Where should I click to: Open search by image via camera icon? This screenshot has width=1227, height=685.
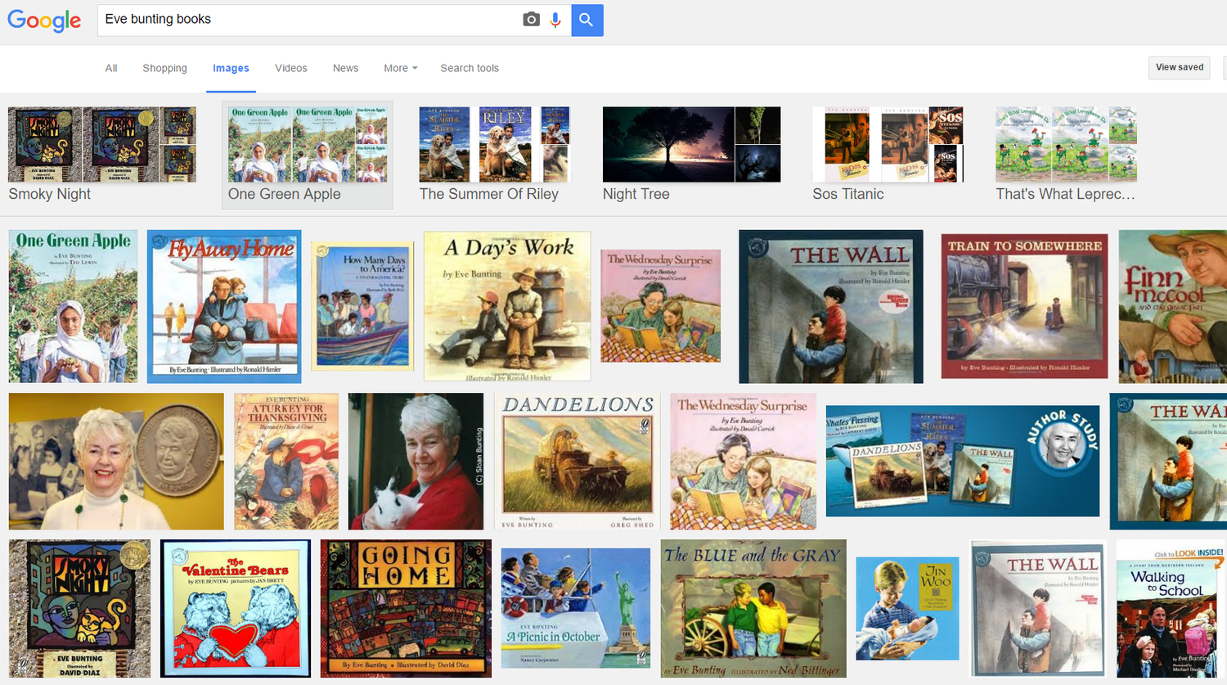533,20
